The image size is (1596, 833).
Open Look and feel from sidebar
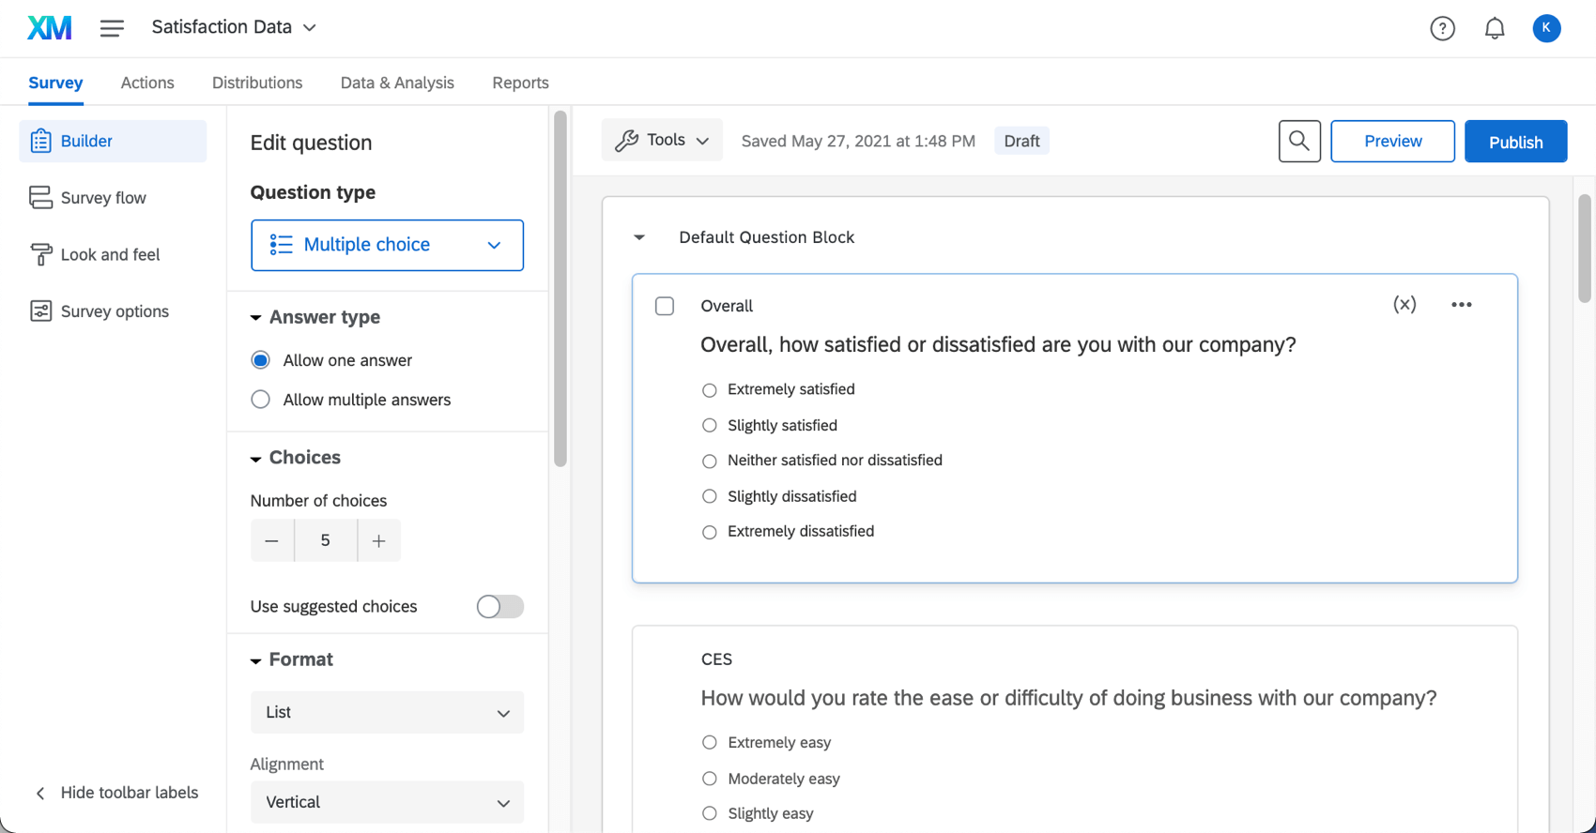click(110, 255)
